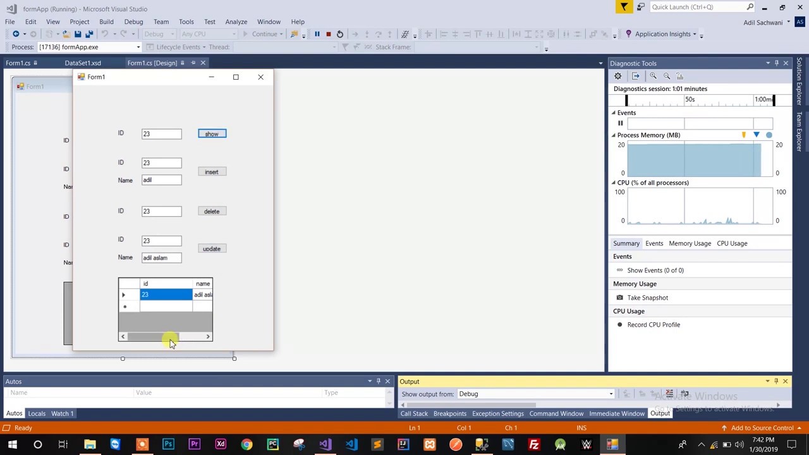
Task: Pause debugging with Break All button
Action: (317, 34)
